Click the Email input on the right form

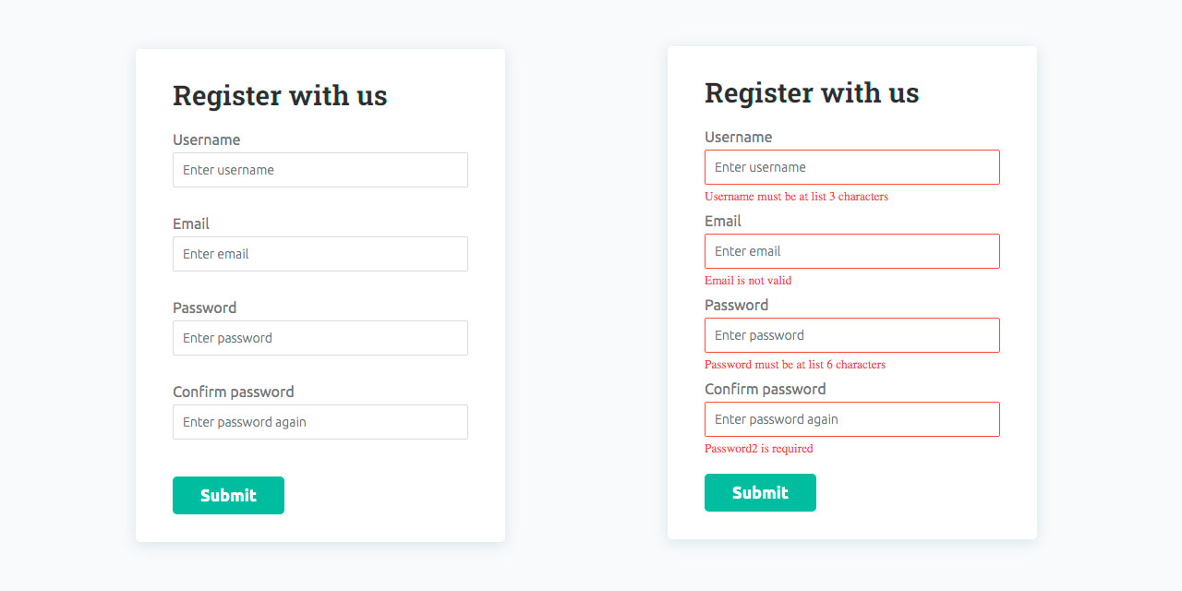(x=851, y=251)
